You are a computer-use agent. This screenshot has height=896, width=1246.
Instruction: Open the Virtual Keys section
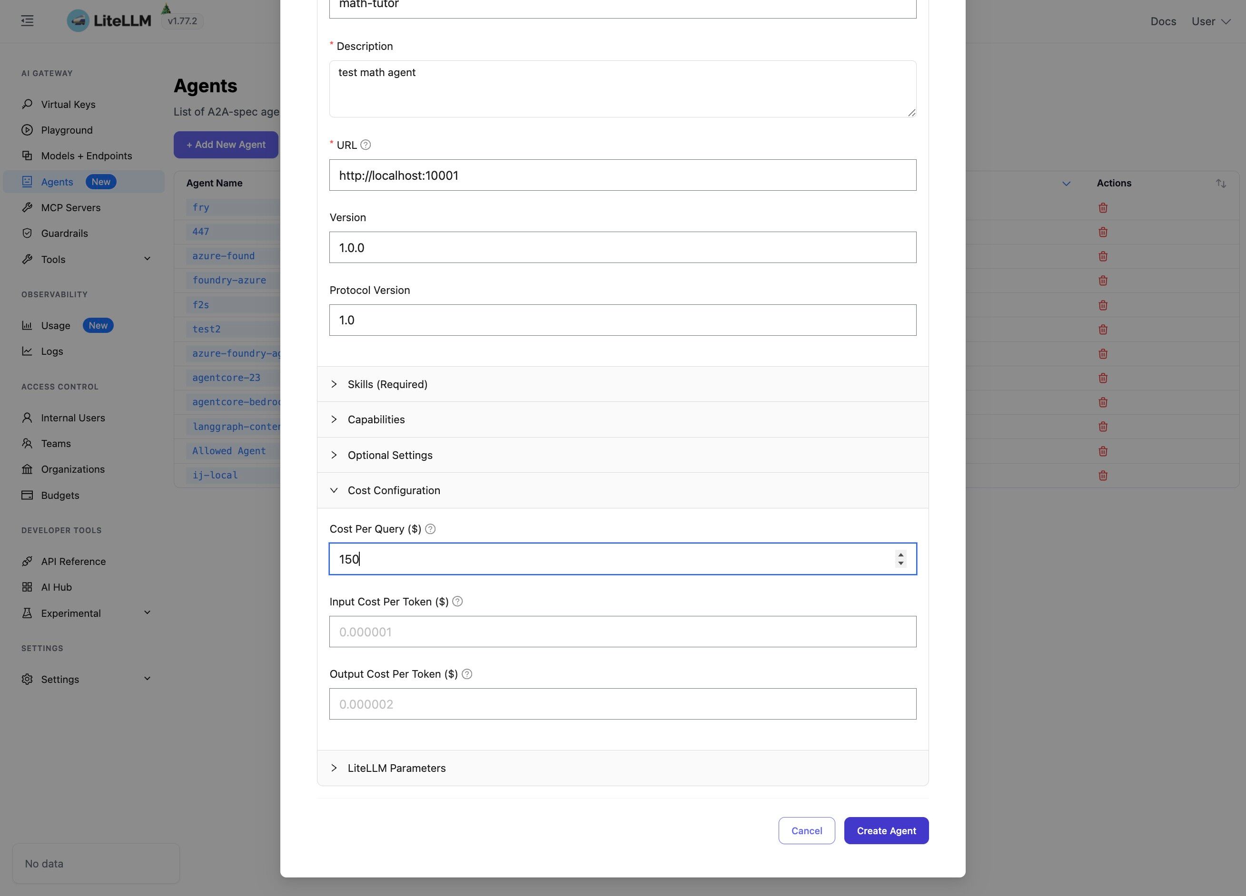coord(68,104)
